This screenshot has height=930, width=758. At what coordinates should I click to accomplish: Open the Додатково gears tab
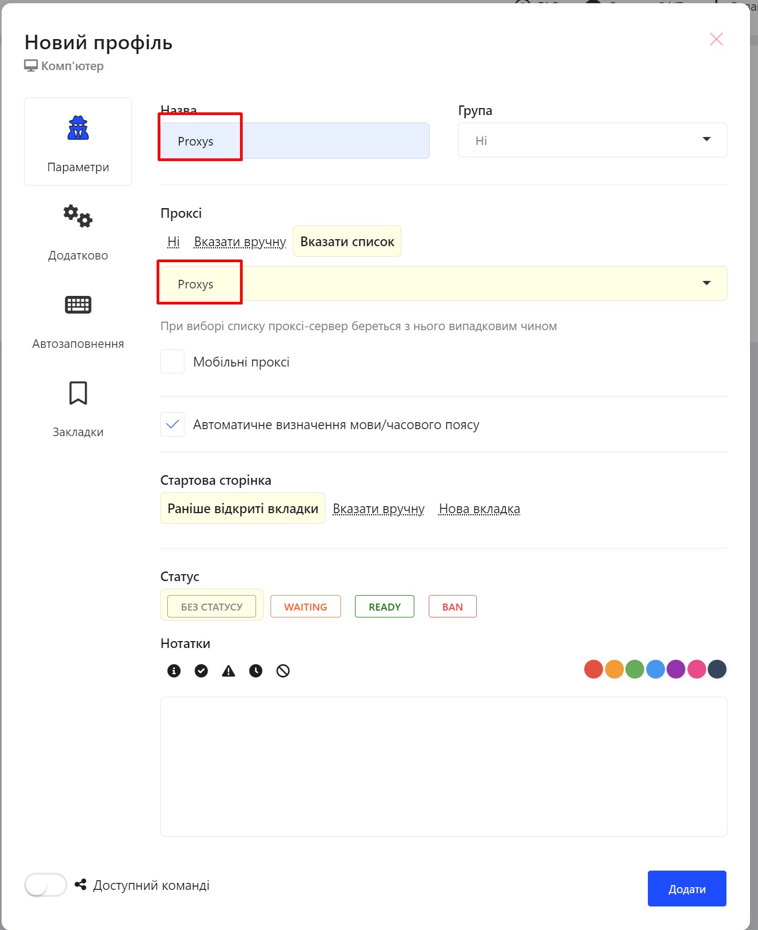point(78,232)
